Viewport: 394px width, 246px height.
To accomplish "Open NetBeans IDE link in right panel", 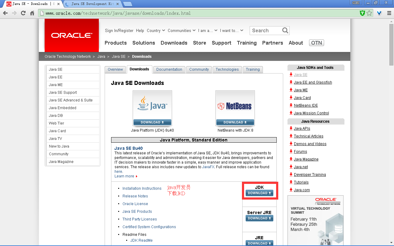I will point(306,105).
